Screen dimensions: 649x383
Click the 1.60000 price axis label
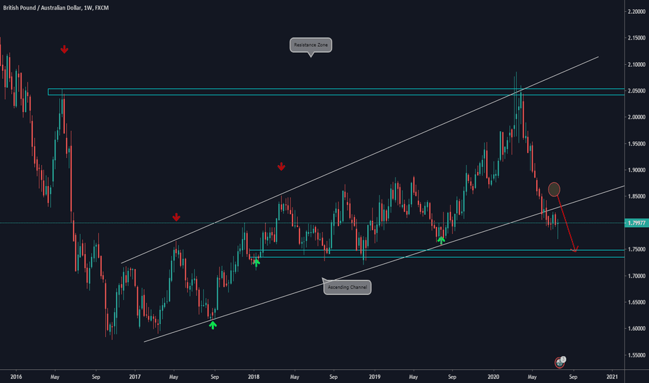point(637,329)
